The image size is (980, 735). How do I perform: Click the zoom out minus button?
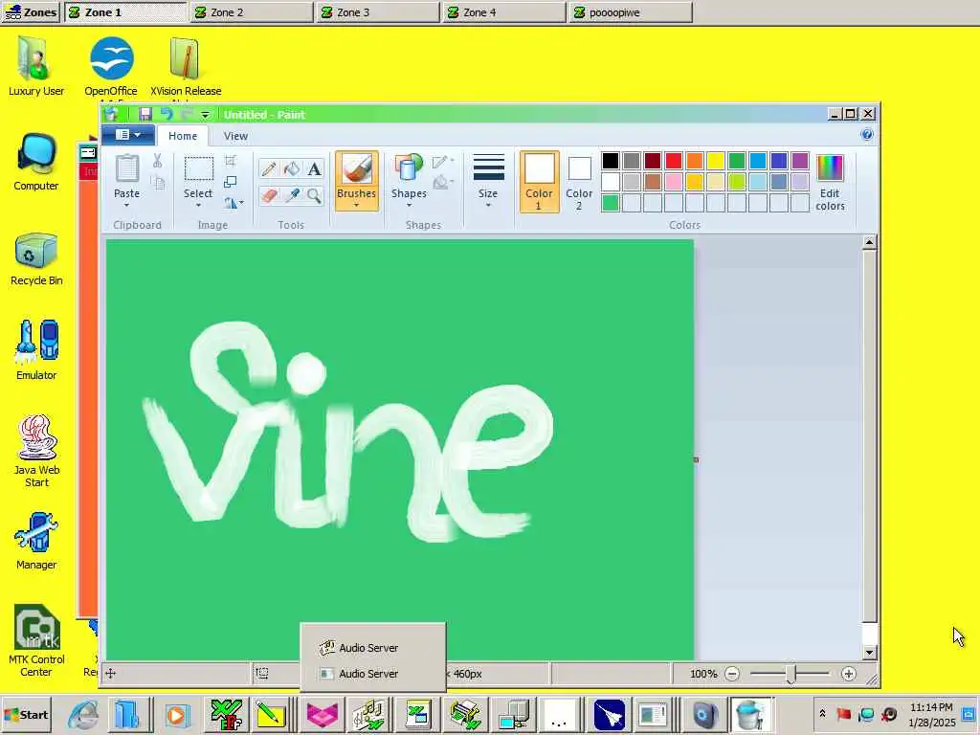(732, 674)
